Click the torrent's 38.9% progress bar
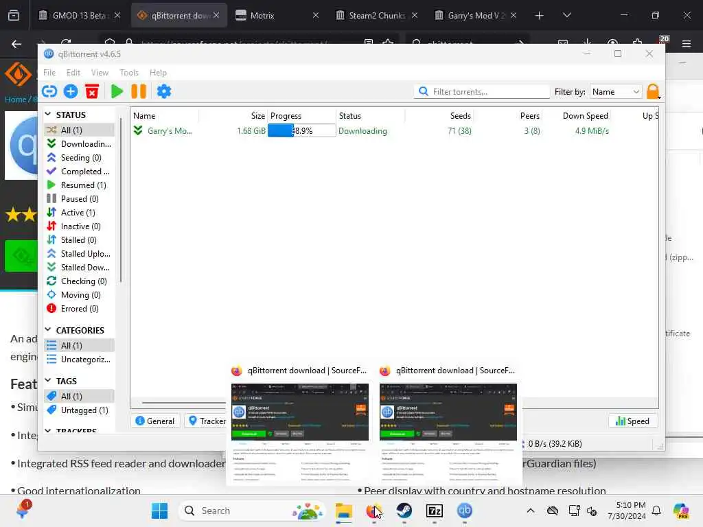Screen dimensions: 703x527 tap(302, 131)
